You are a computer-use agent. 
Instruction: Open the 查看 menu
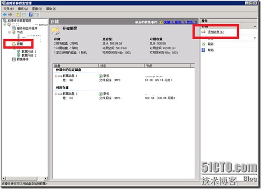(37, 9)
